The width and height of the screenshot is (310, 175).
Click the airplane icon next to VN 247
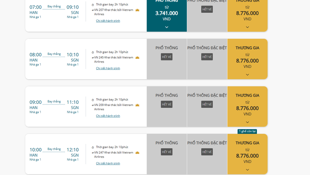pos(93,153)
